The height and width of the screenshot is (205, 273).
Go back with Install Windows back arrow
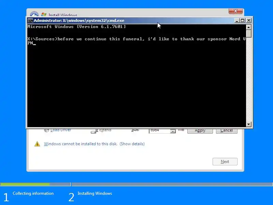point(34,14)
